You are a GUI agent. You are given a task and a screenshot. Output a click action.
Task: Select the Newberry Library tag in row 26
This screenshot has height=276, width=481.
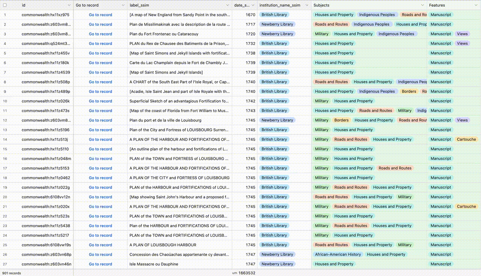click(x=277, y=255)
